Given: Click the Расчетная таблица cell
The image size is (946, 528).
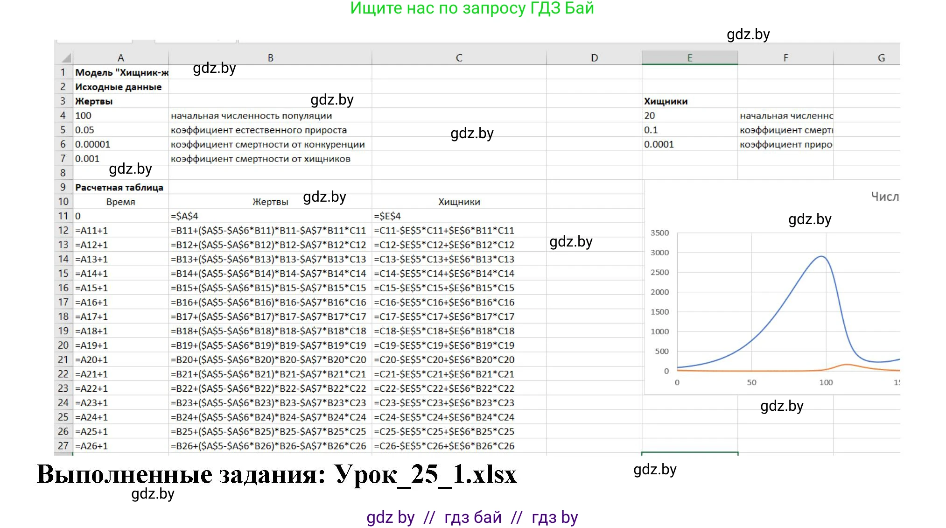Looking at the screenshot, I should coord(119,188).
